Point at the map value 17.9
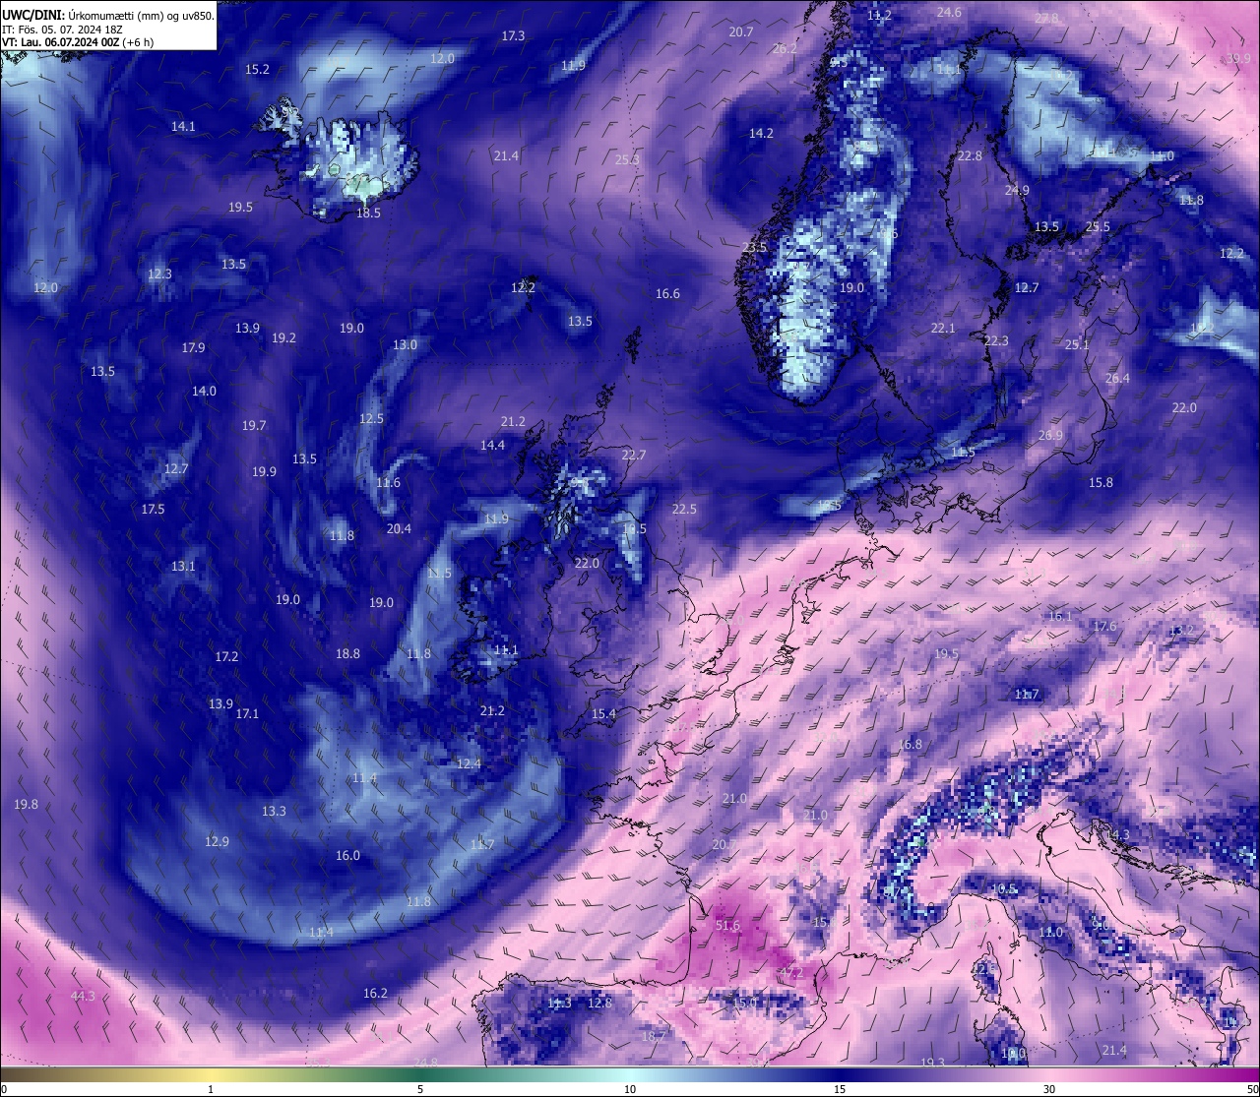Viewport: 1260px width, 1097px height. click(193, 348)
